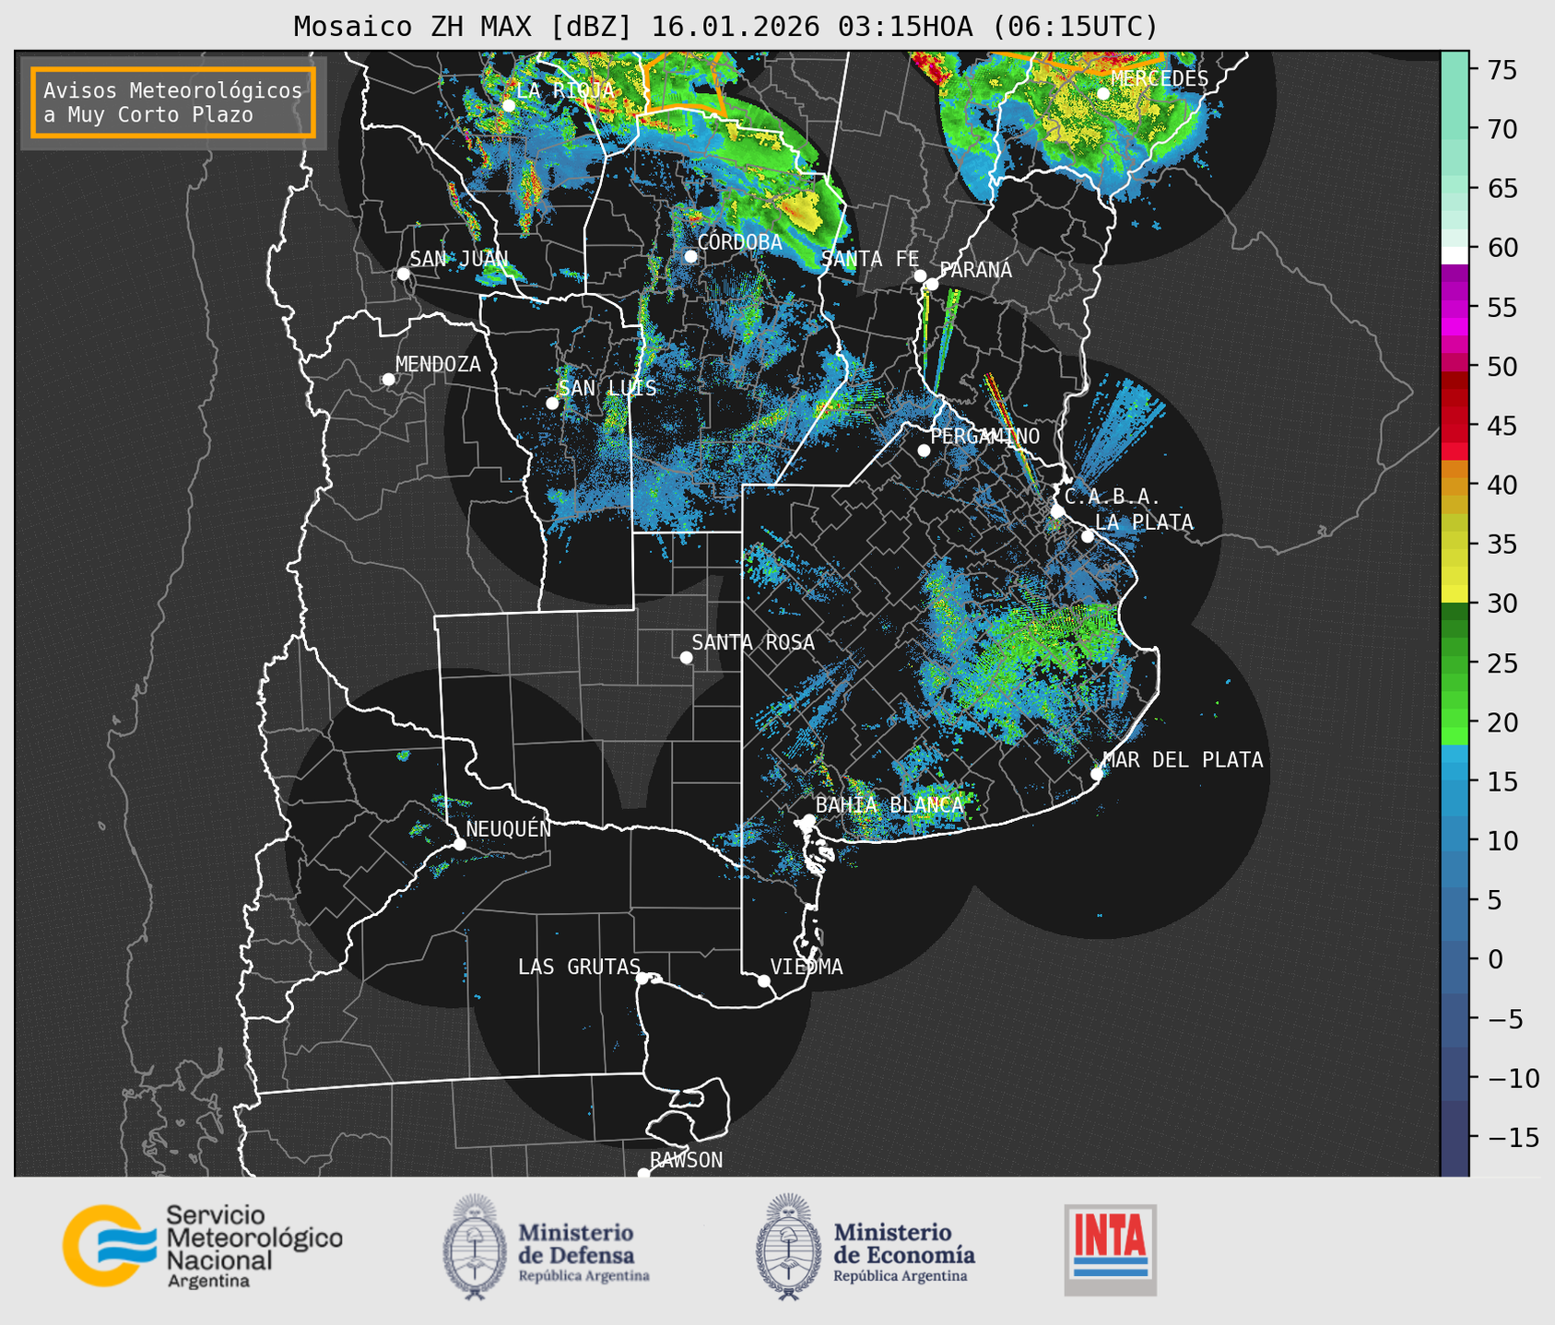This screenshot has width=1555, height=1325.
Task: Click the 40 dBZ orange color band
Action: pos(1455,485)
